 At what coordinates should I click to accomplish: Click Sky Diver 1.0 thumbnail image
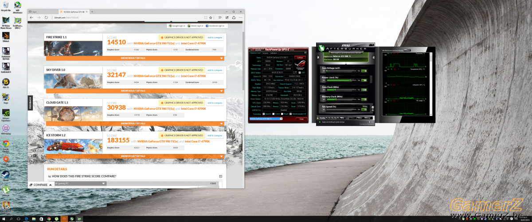[73, 80]
